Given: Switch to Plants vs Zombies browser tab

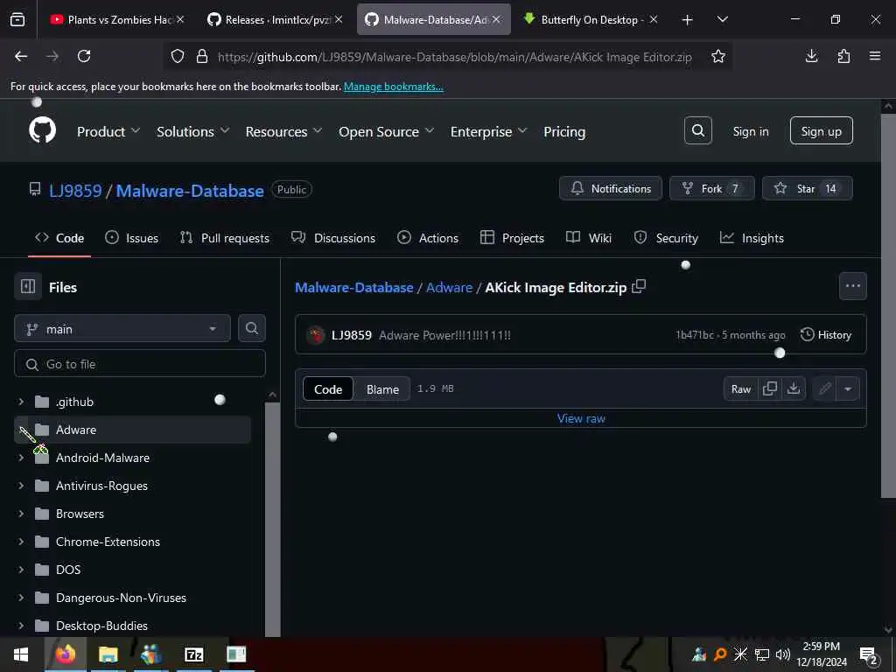Looking at the screenshot, I should (x=118, y=19).
